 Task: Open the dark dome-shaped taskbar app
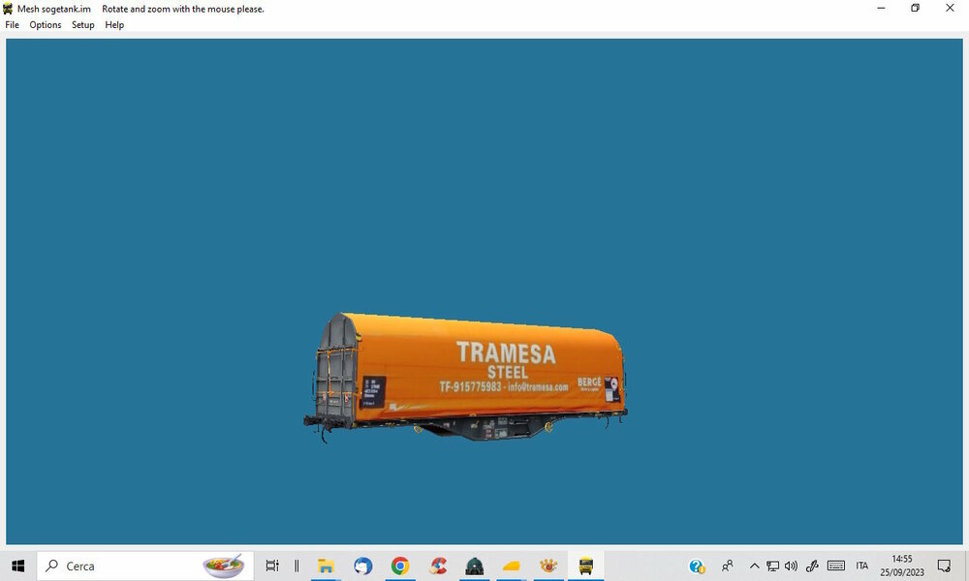click(x=475, y=566)
